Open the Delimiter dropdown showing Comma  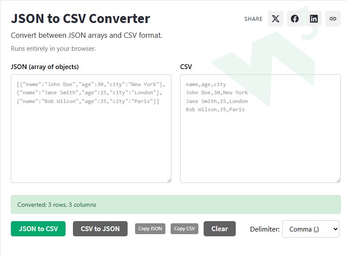tap(311, 229)
